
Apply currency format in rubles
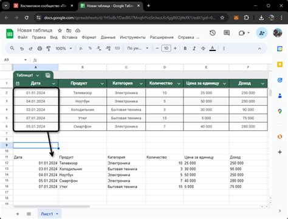81,49
